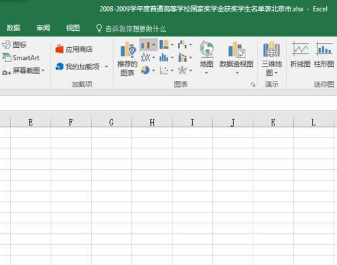
Task: Expand the combo chart dropdown arrow
Action: (x=191, y=58)
